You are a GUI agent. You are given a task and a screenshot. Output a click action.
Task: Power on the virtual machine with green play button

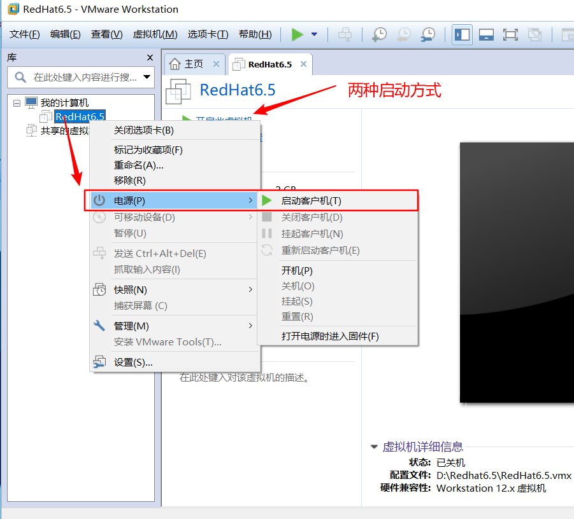click(x=298, y=34)
